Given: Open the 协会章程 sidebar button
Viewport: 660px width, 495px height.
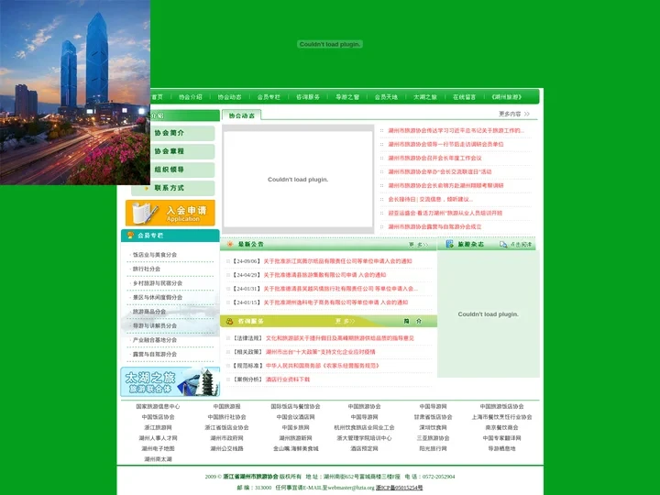Looking at the screenshot, I should tap(172, 151).
